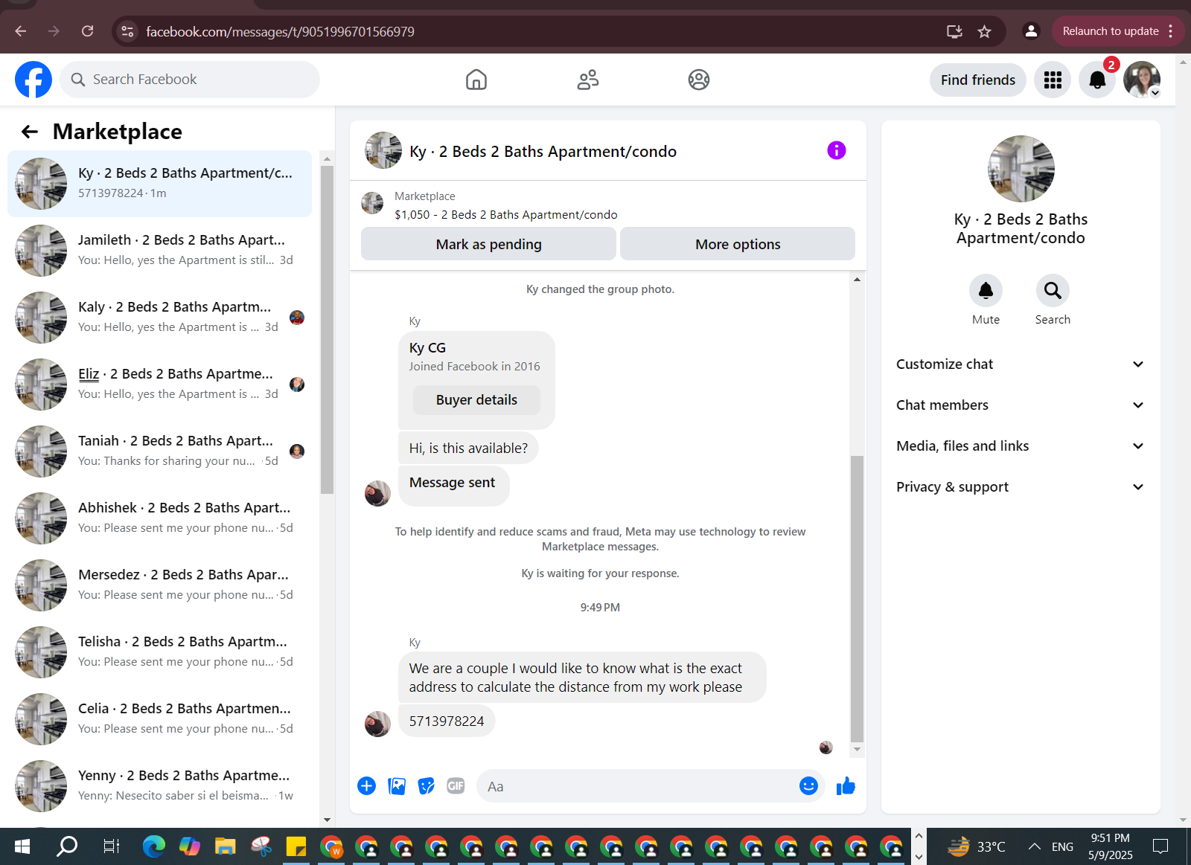1191x865 pixels.
Task: Open Sticky Notes from the taskbar
Action: [x=296, y=846]
